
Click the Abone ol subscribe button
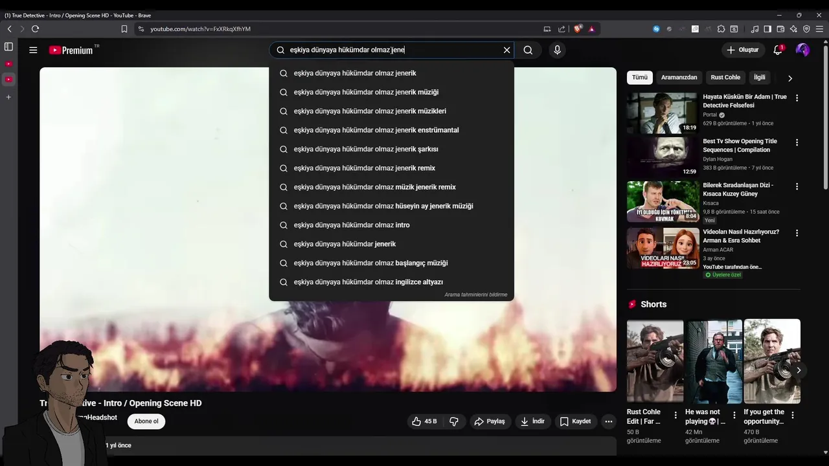(146, 421)
